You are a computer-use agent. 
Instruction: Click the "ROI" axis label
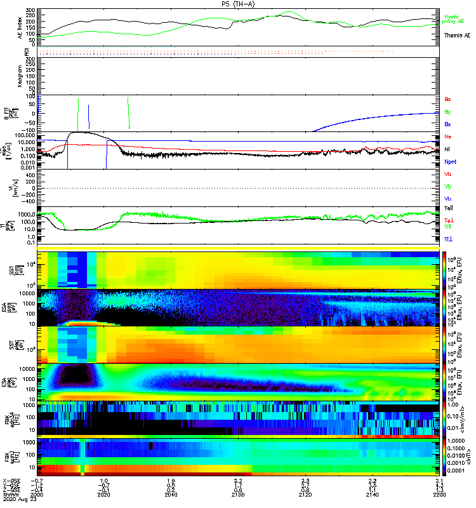tap(27, 52)
